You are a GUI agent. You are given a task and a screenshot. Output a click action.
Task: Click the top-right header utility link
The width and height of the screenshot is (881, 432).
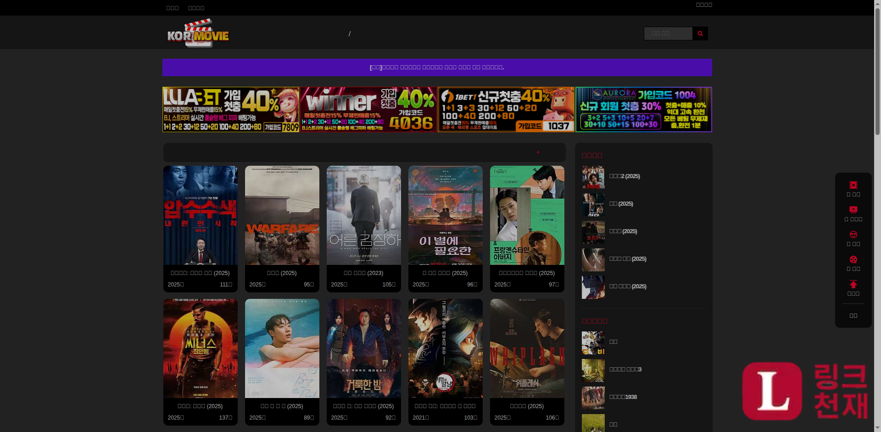click(x=704, y=5)
